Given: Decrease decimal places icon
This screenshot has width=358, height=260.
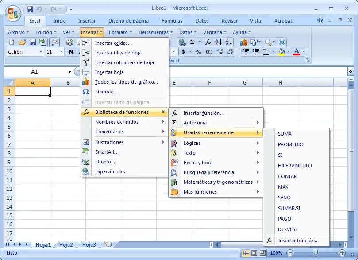Looking at the screenshot, I should coord(230,52).
